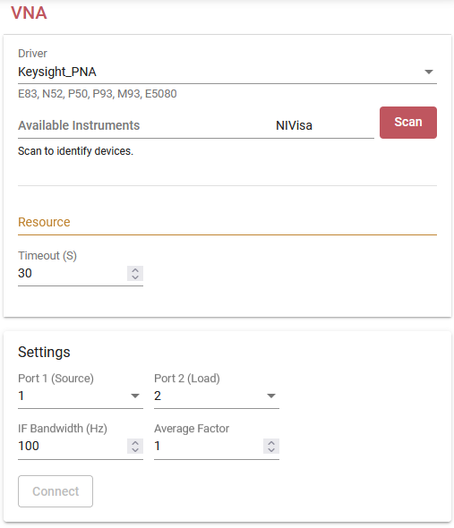Click the Connect button
This screenshot has height=528, width=454.
pyautogui.click(x=56, y=491)
